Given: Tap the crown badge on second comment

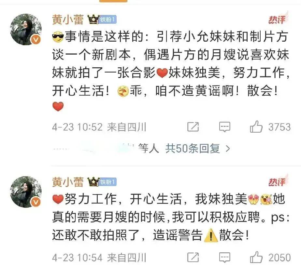Looking at the screenshot, I should (x=93, y=182).
